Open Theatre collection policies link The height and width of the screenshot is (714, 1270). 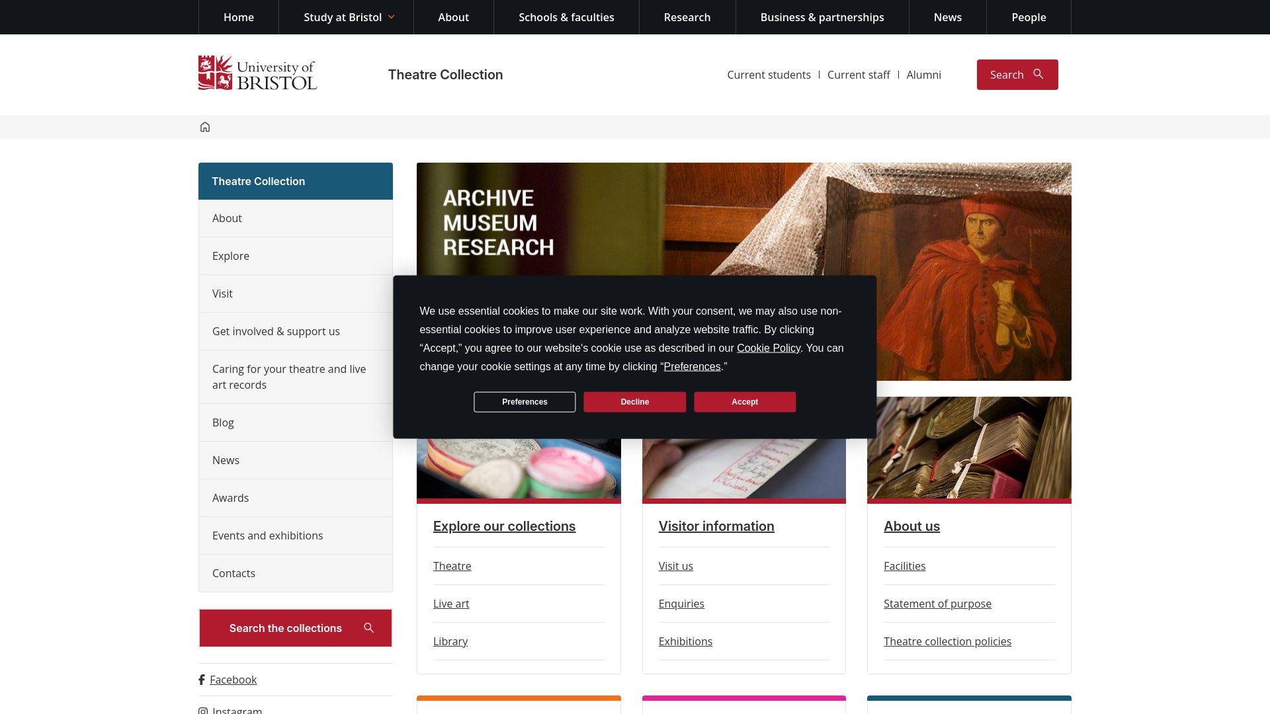947,641
